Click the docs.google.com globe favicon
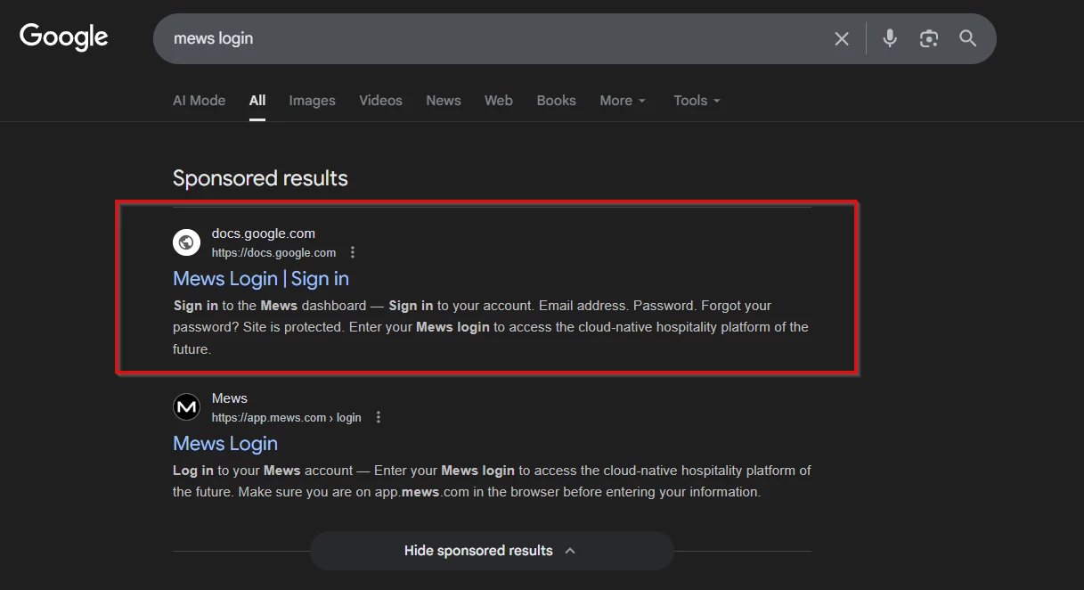This screenshot has width=1084, height=590. point(186,242)
